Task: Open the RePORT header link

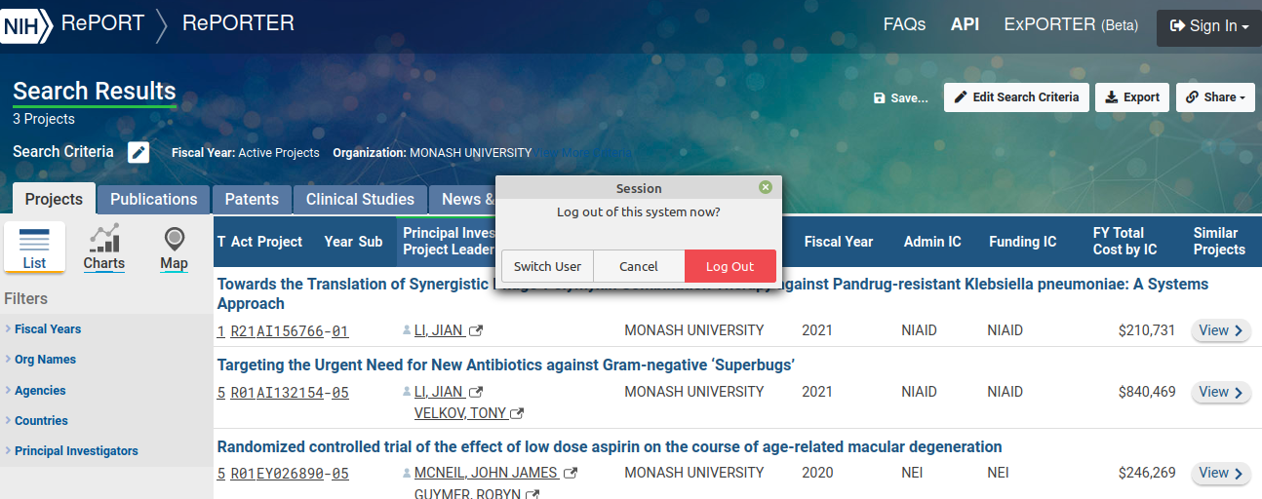Action: tap(101, 23)
